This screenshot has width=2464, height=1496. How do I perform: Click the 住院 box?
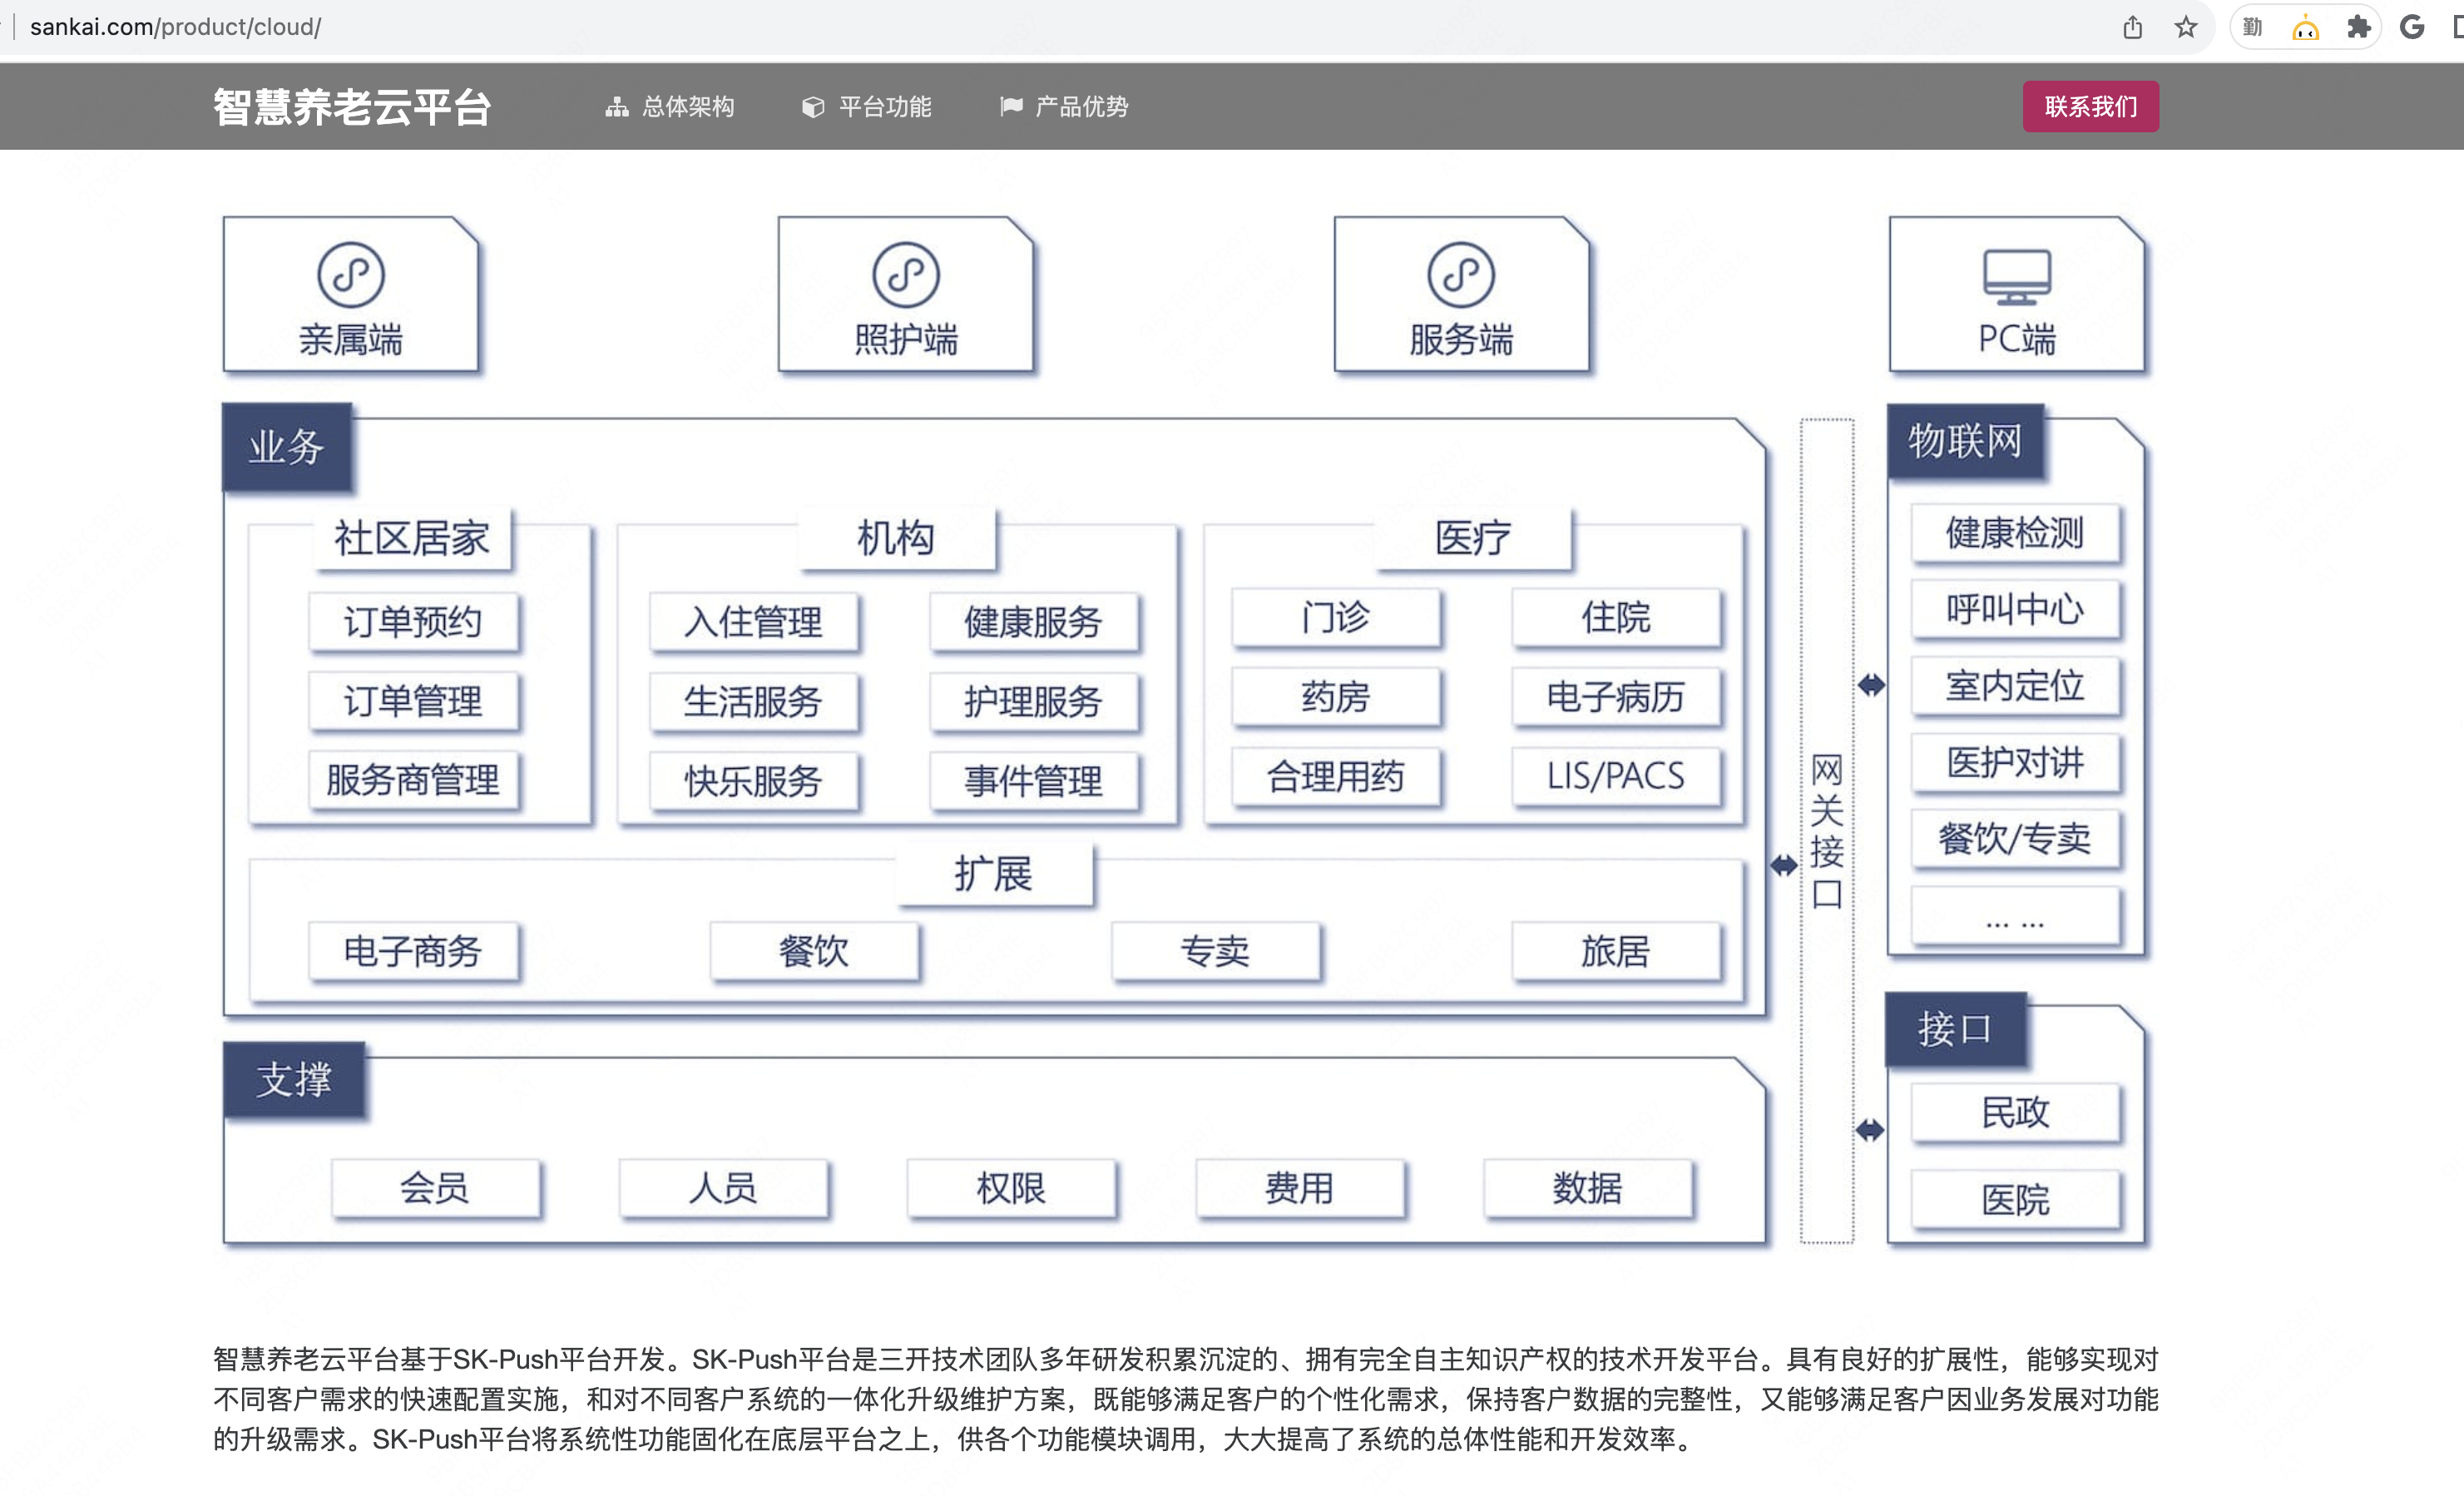(1616, 617)
